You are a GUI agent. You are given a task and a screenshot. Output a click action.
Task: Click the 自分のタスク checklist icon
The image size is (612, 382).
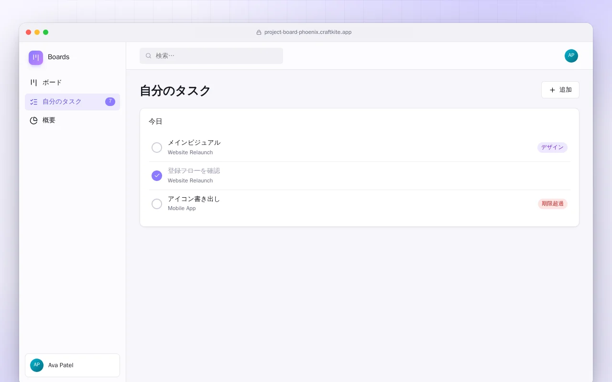tap(33, 102)
